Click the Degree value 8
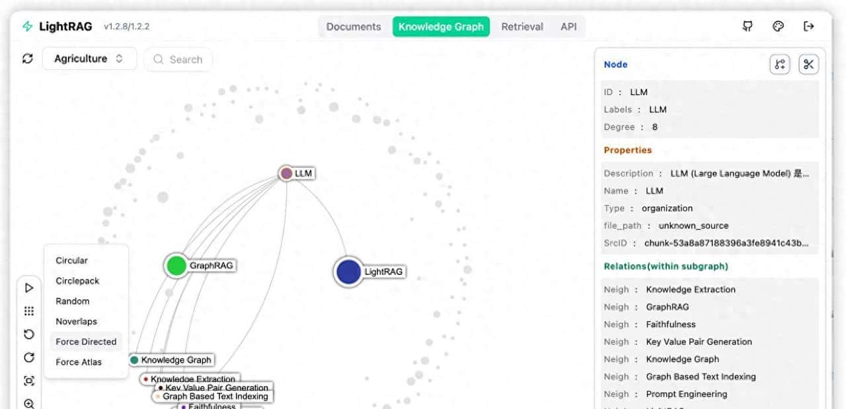 (655, 127)
